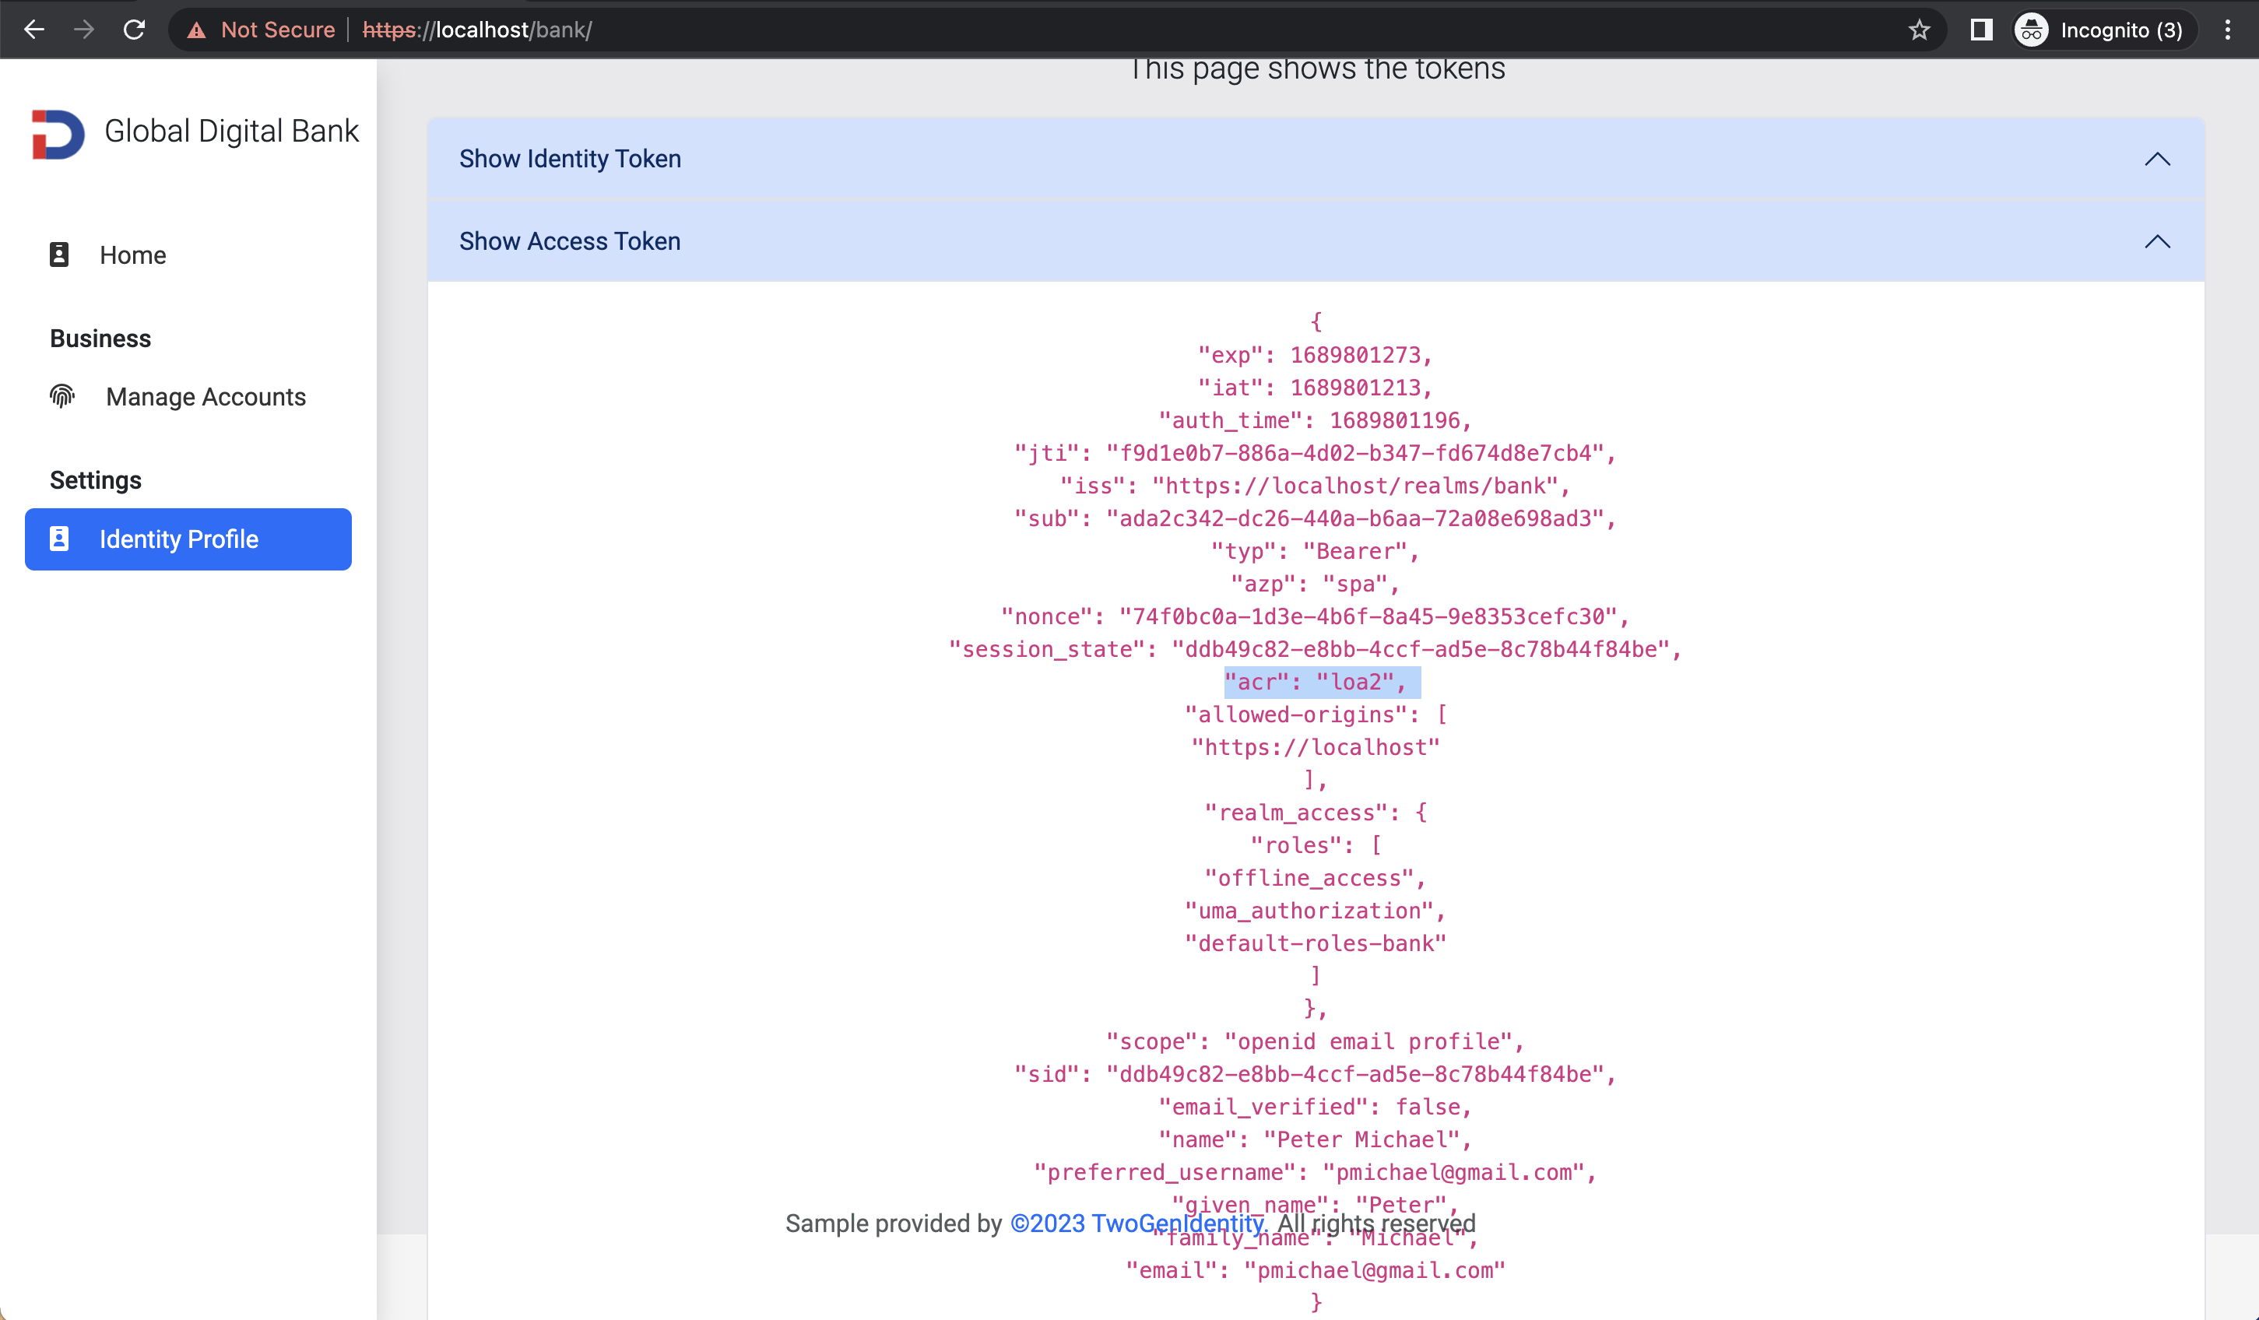Click the ©2023 TwoGenIdentity footer link

pyautogui.click(x=1136, y=1223)
